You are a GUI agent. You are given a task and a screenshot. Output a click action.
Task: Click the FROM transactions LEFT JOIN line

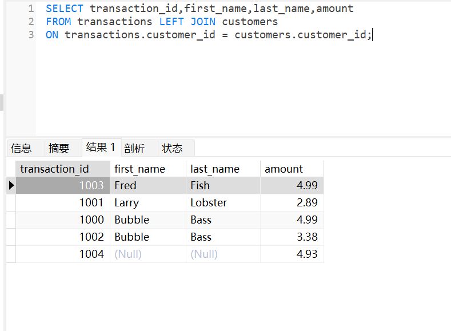[162, 22]
